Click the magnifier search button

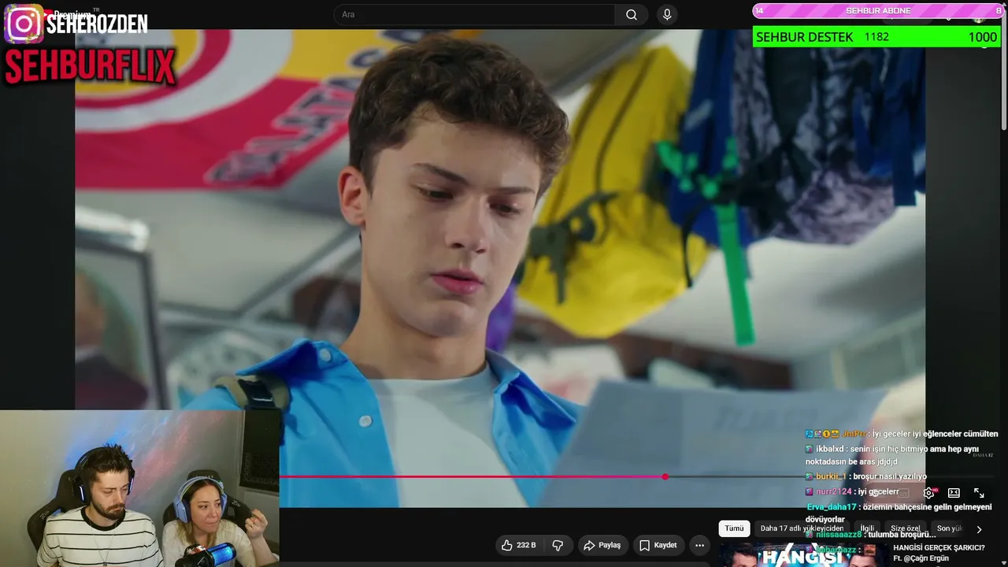coord(632,15)
